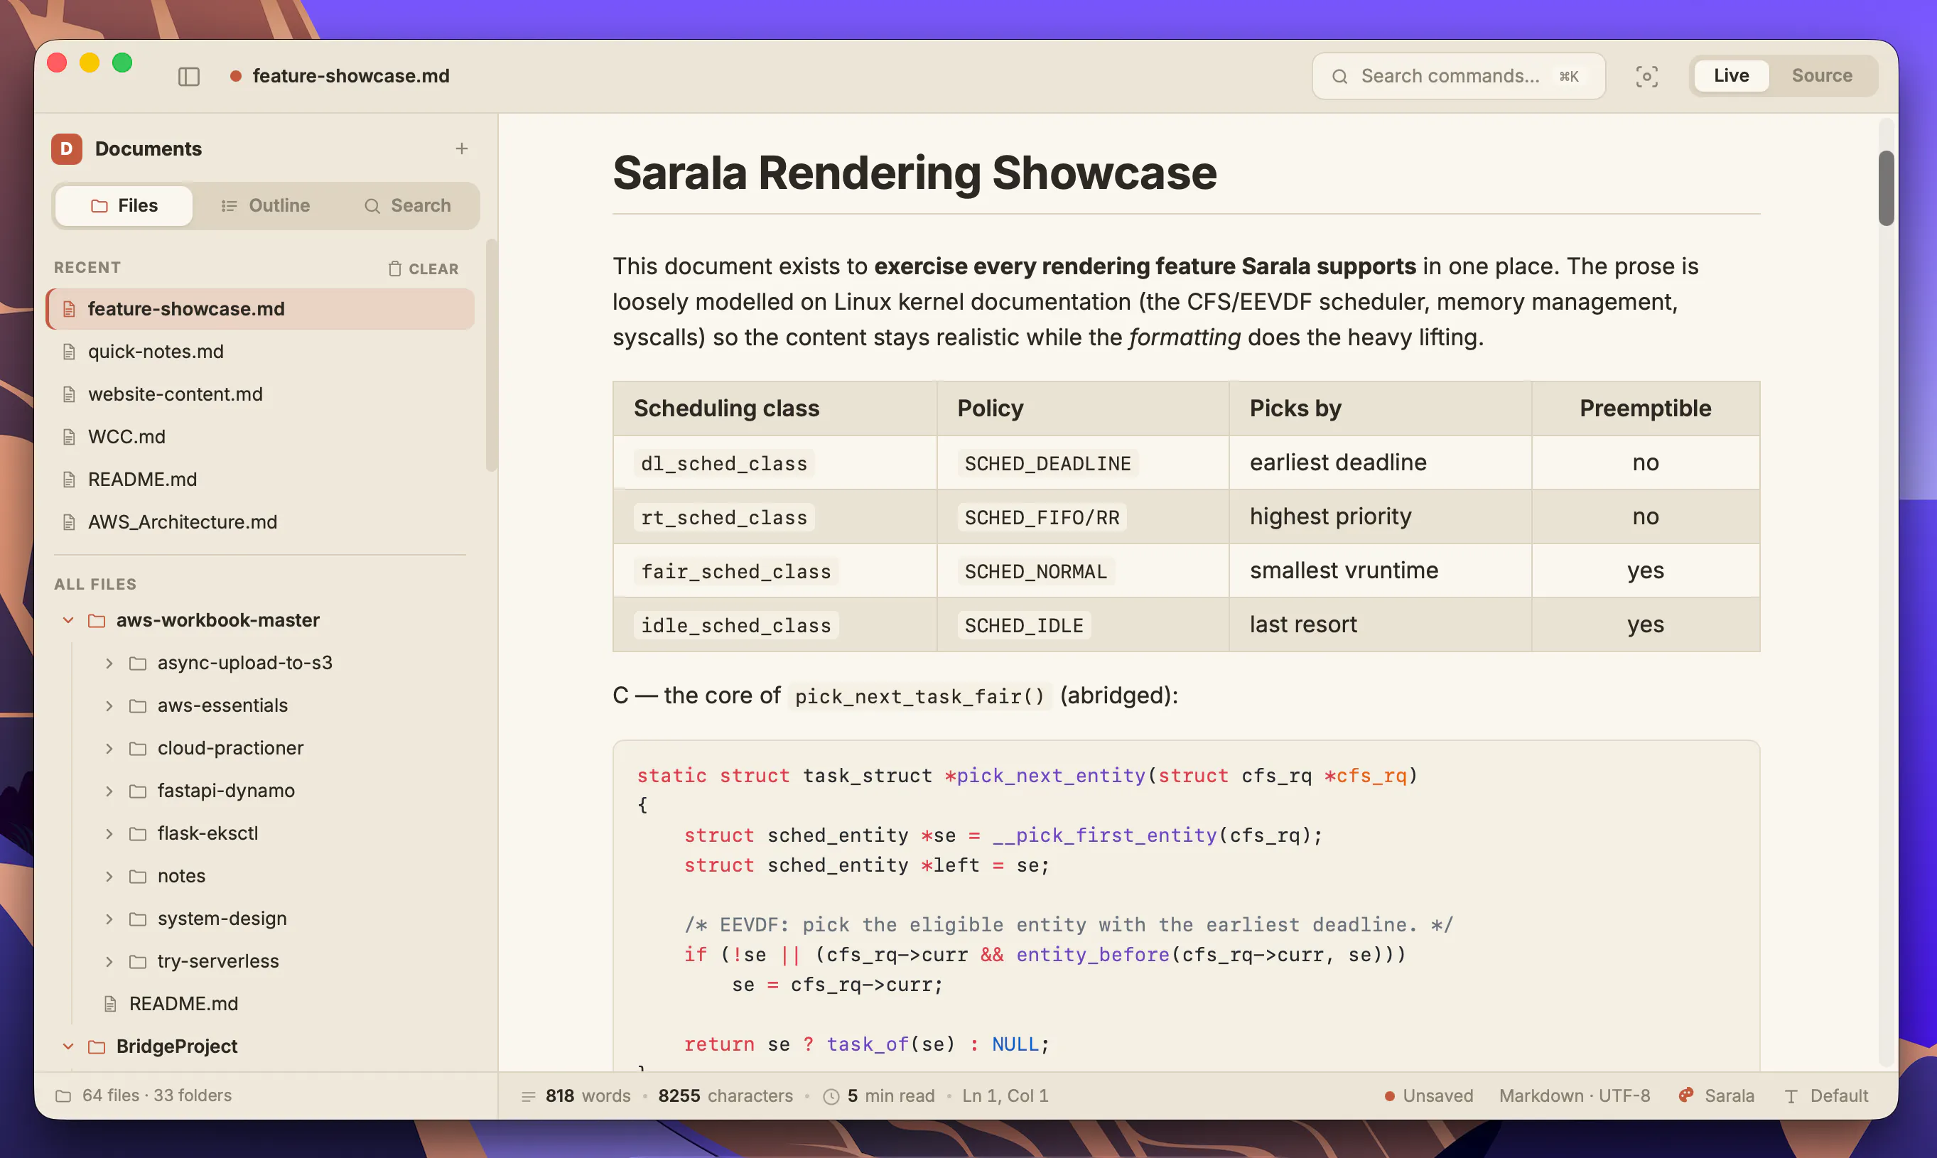
Task: Click Markdown · UTF-8 in status bar
Action: (1574, 1095)
